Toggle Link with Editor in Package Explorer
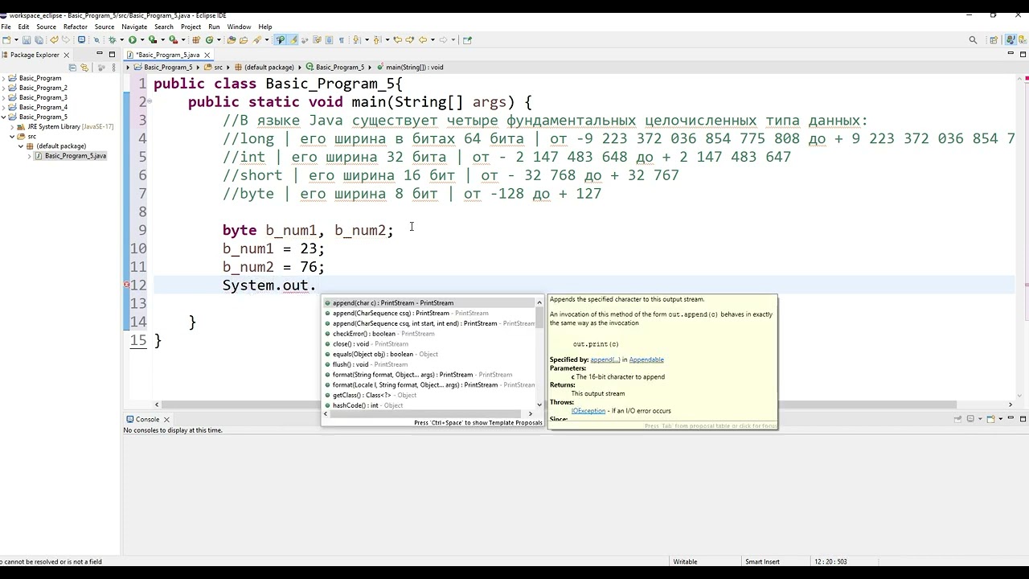 [x=84, y=68]
